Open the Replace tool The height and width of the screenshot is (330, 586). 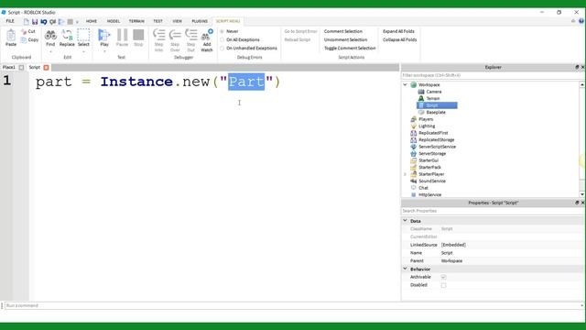[67, 35]
